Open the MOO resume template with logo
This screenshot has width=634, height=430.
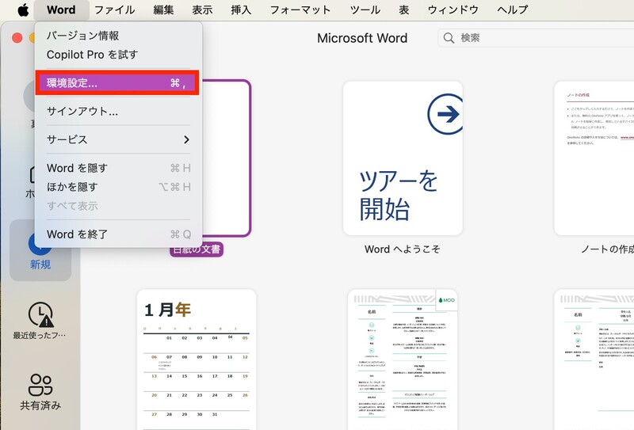[403, 360]
